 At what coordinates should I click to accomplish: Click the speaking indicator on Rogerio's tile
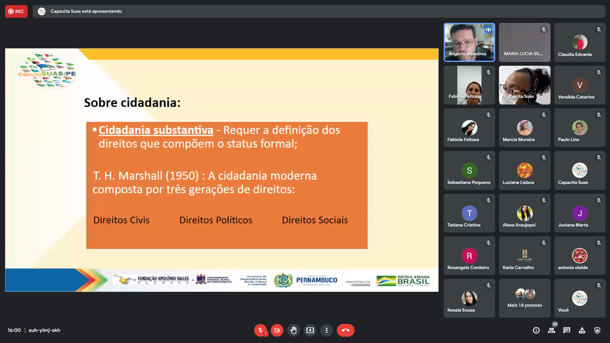[x=488, y=30]
